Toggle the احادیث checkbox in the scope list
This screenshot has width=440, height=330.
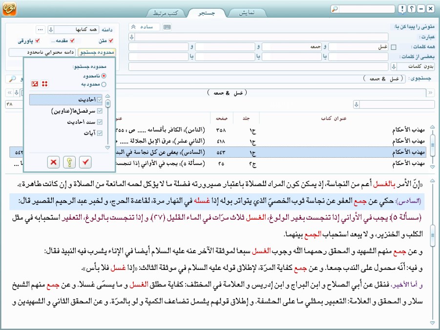(100, 100)
